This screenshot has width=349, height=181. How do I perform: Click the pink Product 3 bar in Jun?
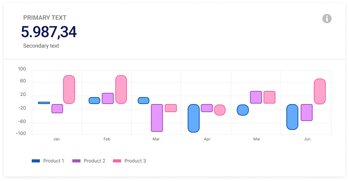click(x=320, y=91)
